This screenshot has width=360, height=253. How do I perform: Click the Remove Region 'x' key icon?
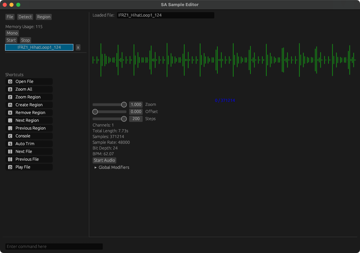10,113
